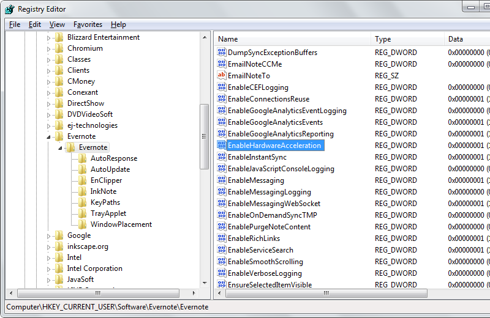Click the Chromium folder icon in tree
This screenshot has height=318, width=490.
pos(59,48)
